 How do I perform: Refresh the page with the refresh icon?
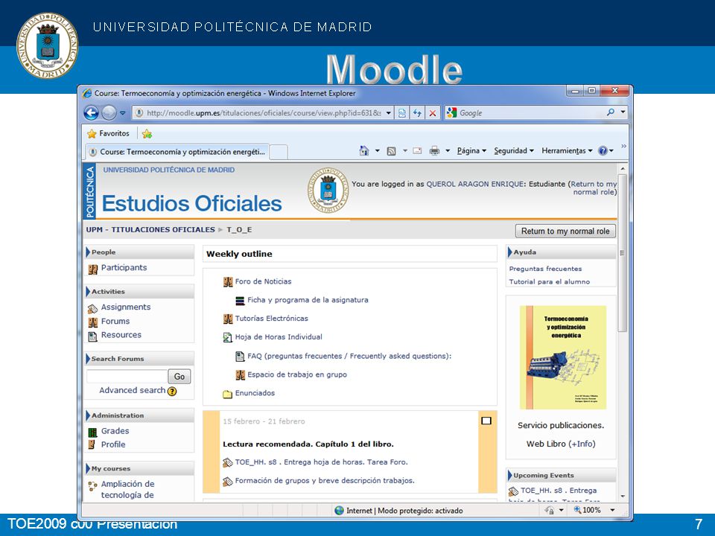[x=417, y=113]
